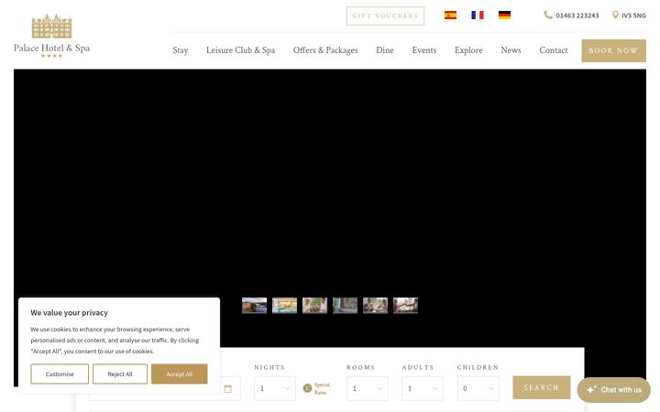Viewport: 660px width, 412px height.
Task: Open the calendar icon in date field
Action: click(x=227, y=388)
